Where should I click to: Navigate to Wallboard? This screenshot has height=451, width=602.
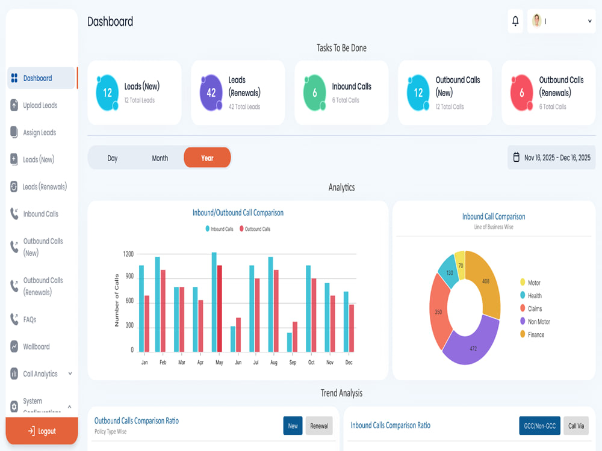point(37,347)
